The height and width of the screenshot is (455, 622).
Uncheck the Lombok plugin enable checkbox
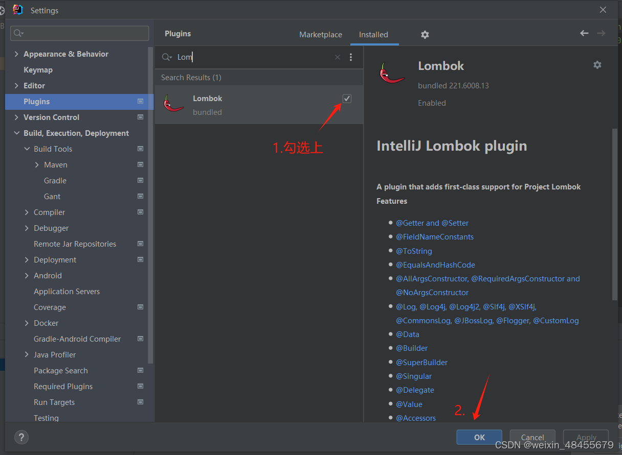(347, 98)
